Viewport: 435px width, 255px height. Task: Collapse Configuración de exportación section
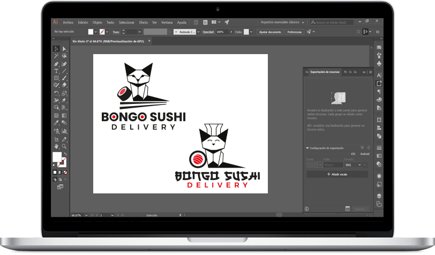click(x=307, y=148)
